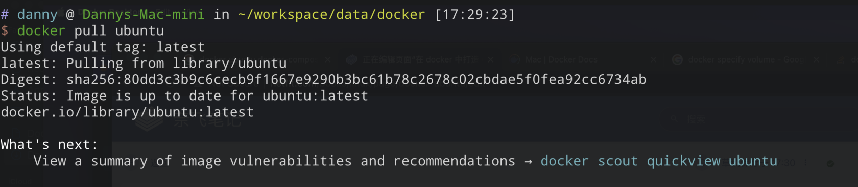Select the hostname Dannys-Mac-mini
The image size is (858, 187).
pos(143,14)
